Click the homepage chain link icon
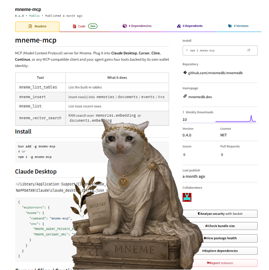This screenshot has height=270, width=269. click(185, 96)
